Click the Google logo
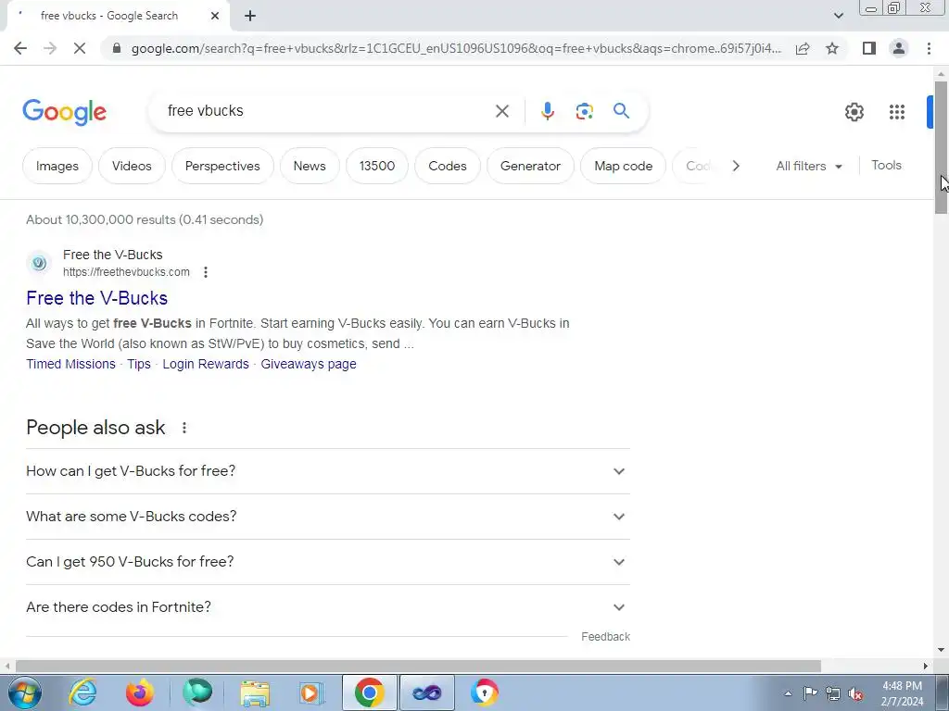This screenshot has width=949, height=711. pos(64,112)
